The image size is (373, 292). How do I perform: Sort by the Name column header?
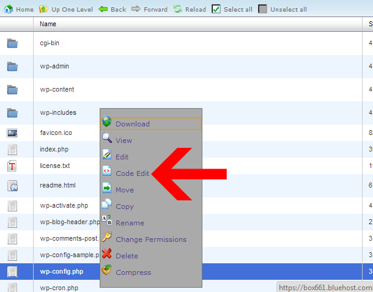coord(48,24)
